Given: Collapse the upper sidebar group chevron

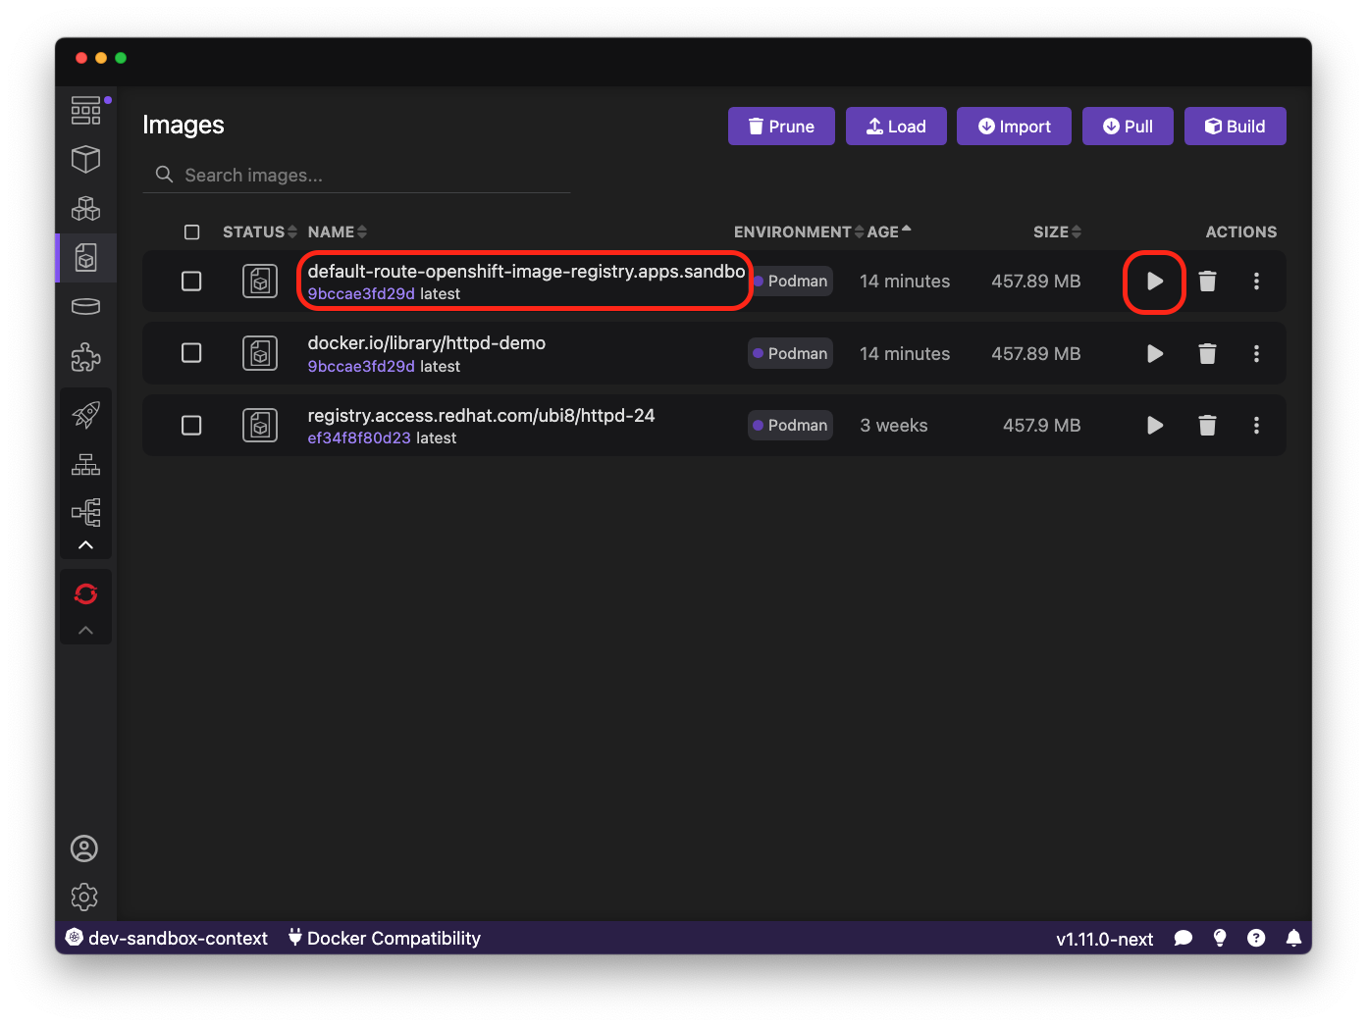Looking at the screenshot, I should tap(85, 545).
